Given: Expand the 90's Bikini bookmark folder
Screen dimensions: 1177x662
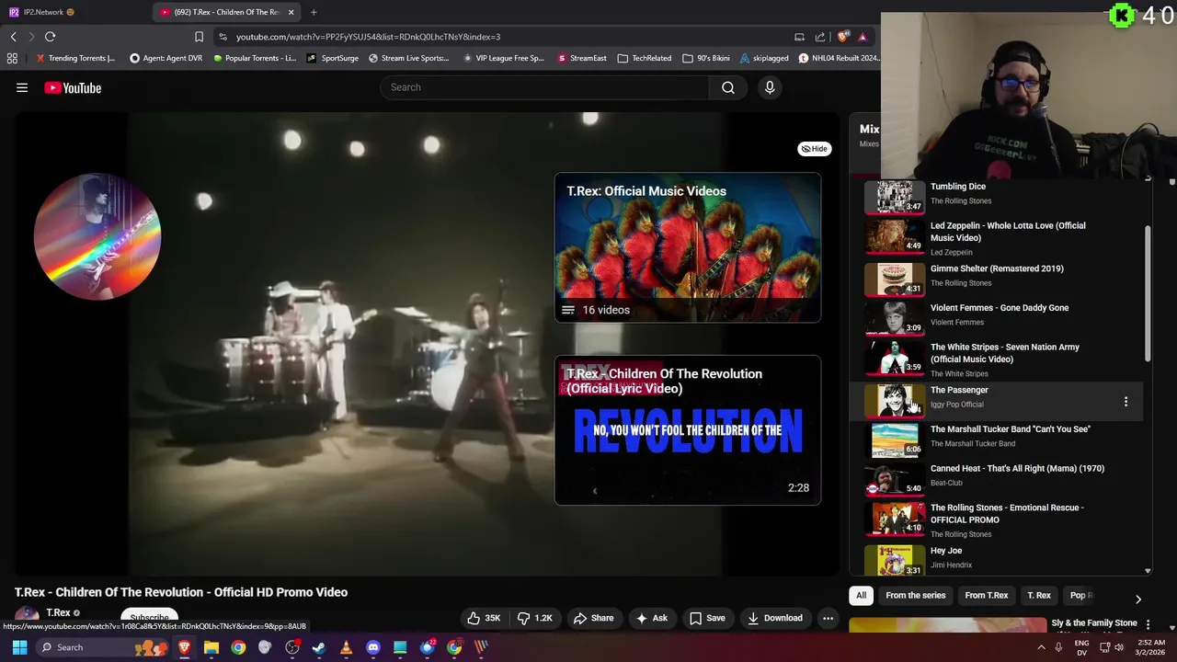Looking at the screenshot, I should [706, 58].
